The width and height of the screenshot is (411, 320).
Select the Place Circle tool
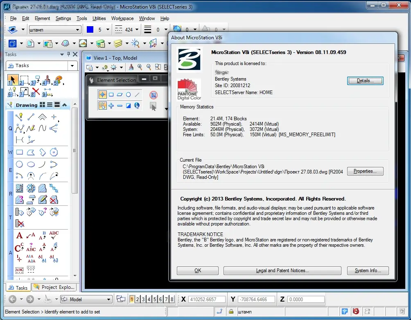pyautogui.click(x=19, y=165)
